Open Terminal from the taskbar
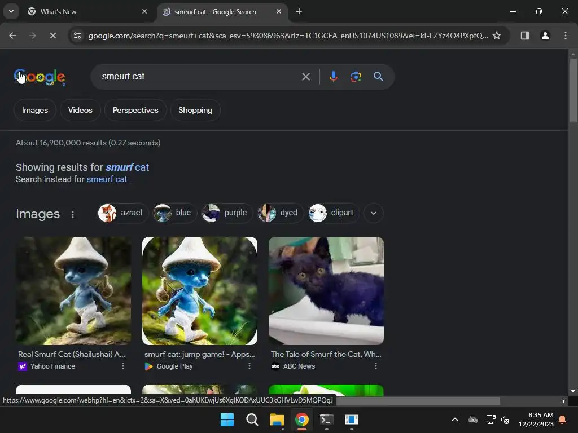 coord(327,419)
